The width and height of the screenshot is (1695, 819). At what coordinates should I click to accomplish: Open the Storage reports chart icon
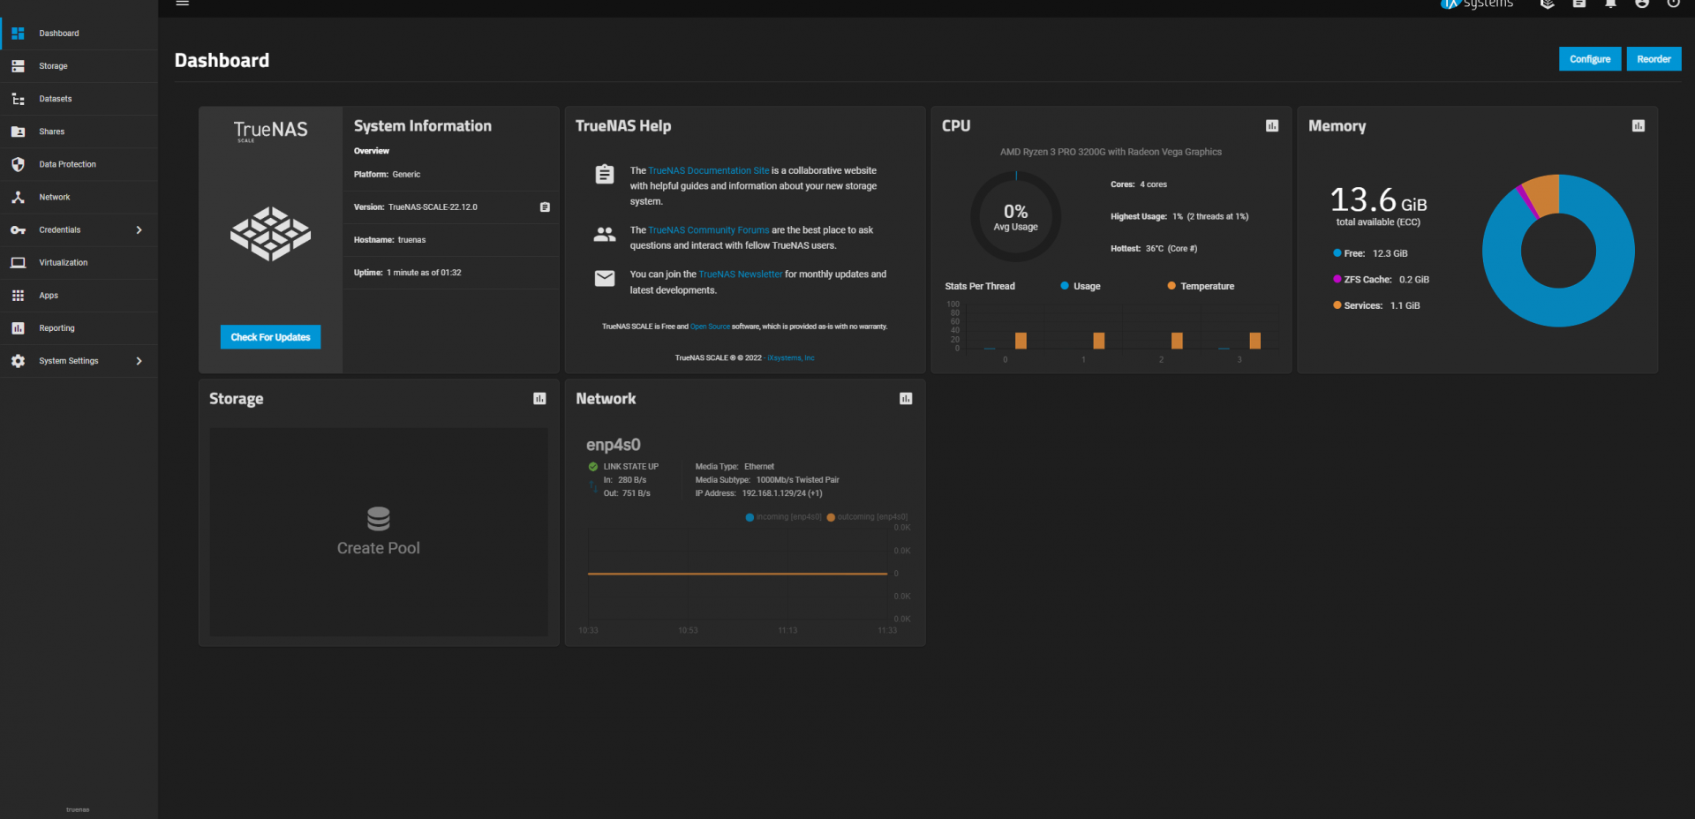(539, 399)
